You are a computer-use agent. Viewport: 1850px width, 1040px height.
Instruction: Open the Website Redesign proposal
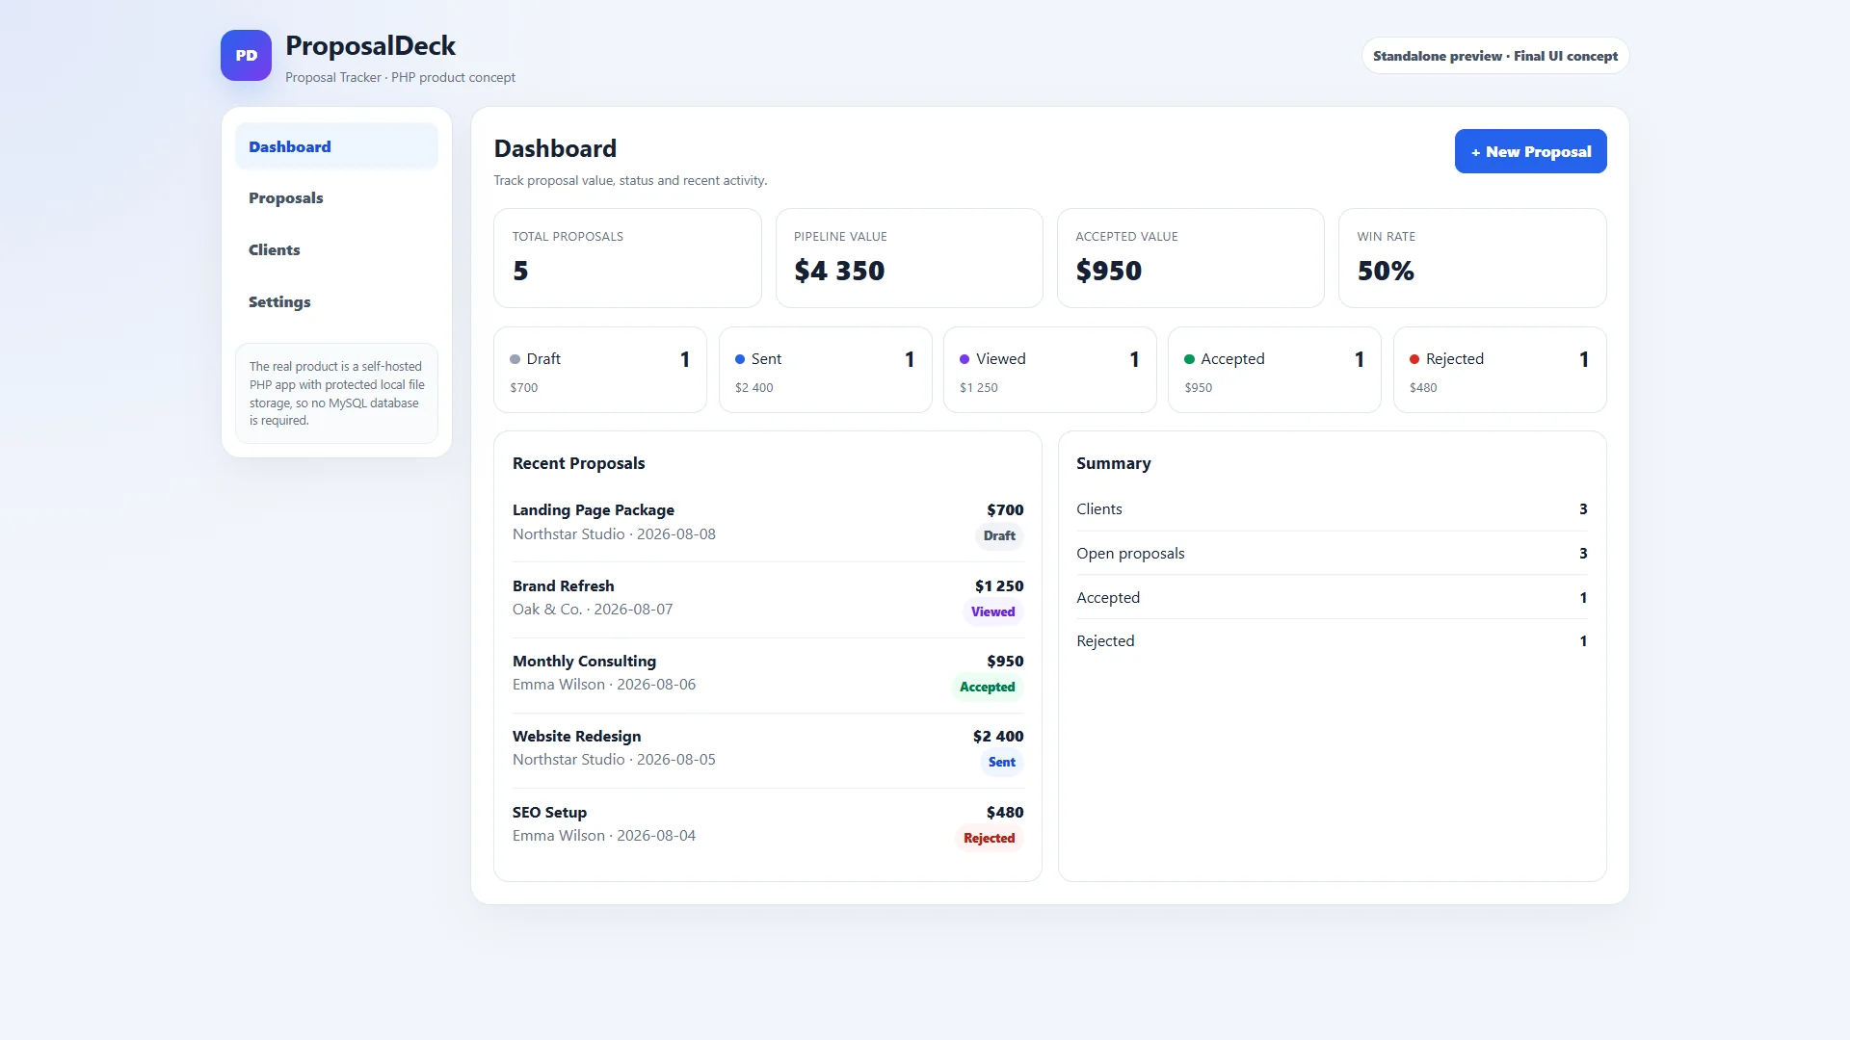click(x=768, y=749)
